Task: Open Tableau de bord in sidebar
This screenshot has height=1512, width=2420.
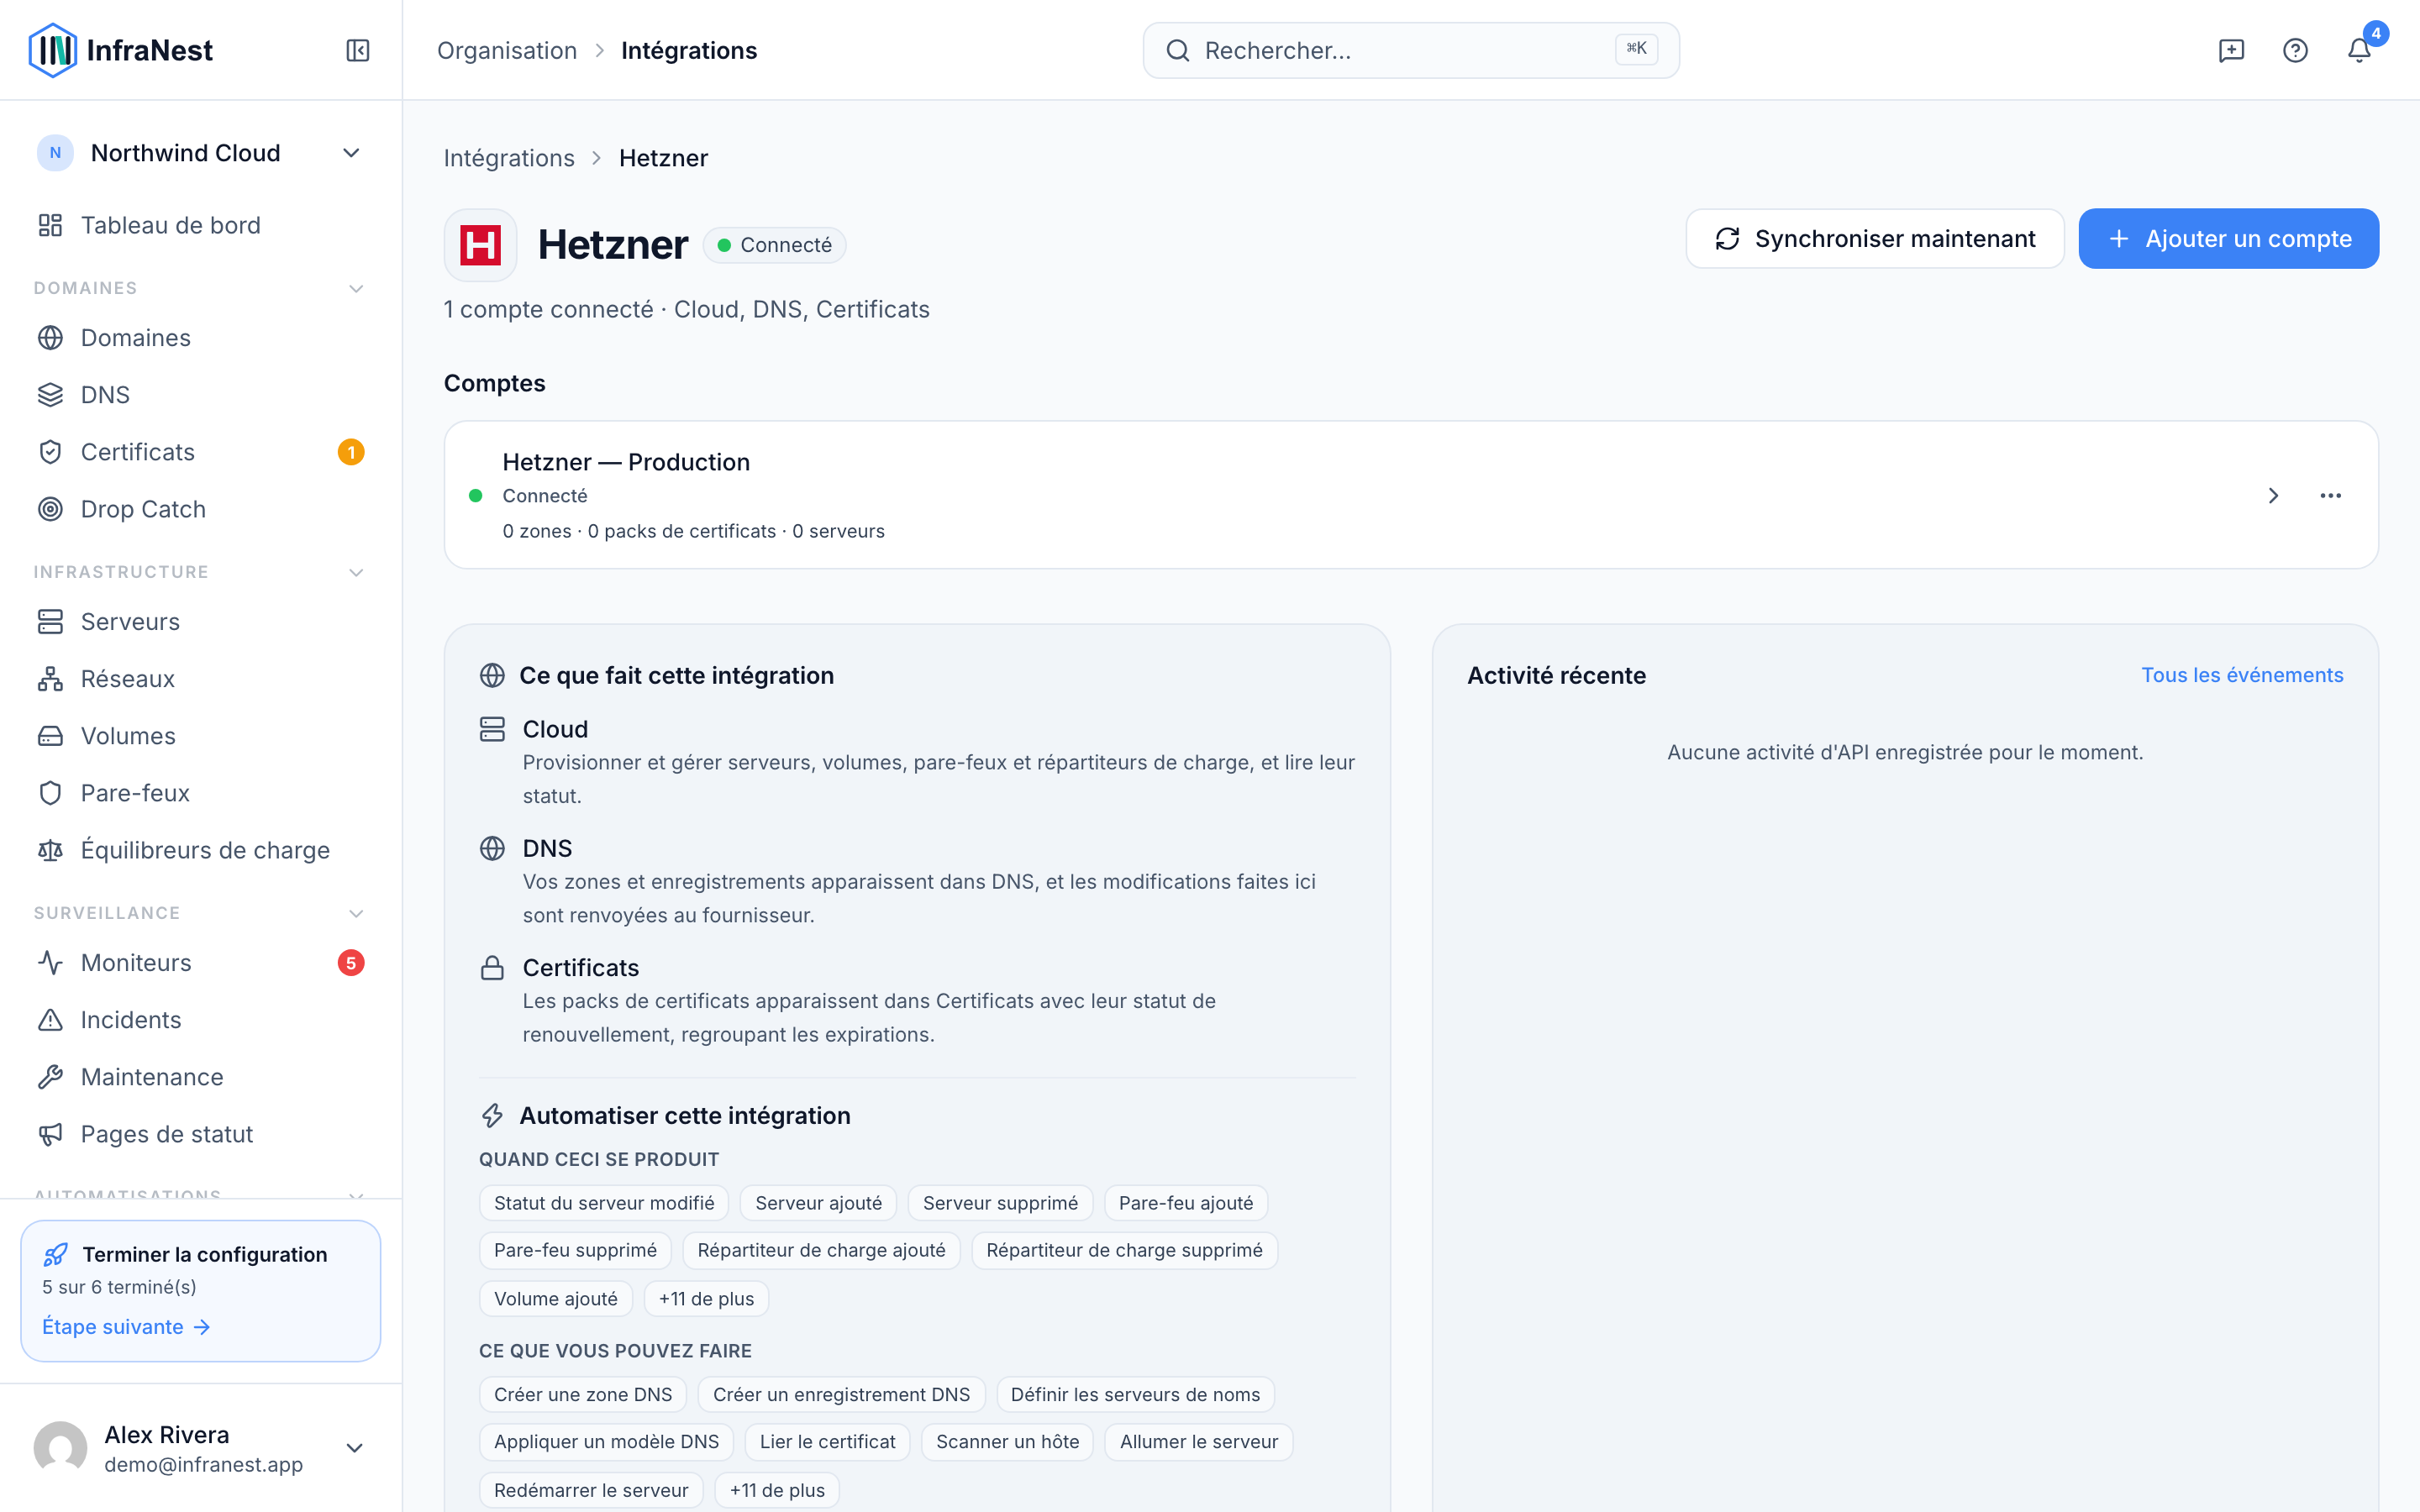Action: click(200, 225)
